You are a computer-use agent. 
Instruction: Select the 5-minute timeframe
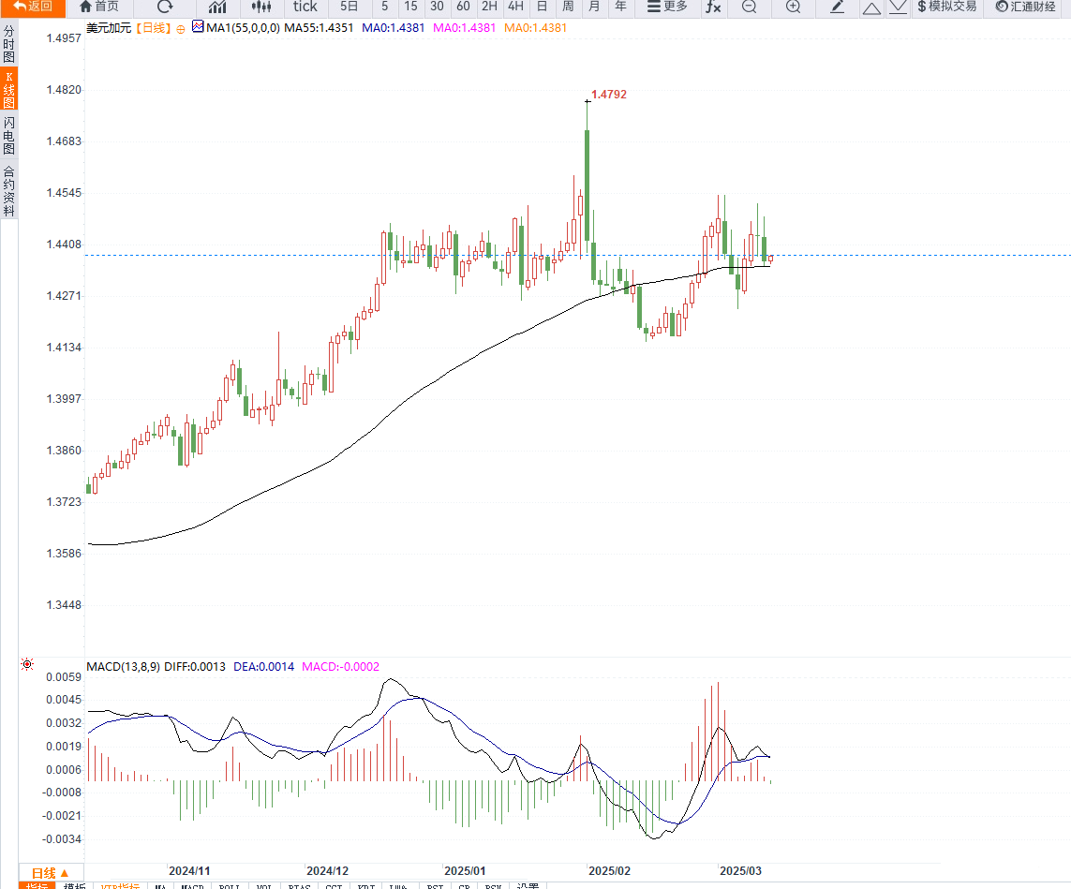click(384, 7)
